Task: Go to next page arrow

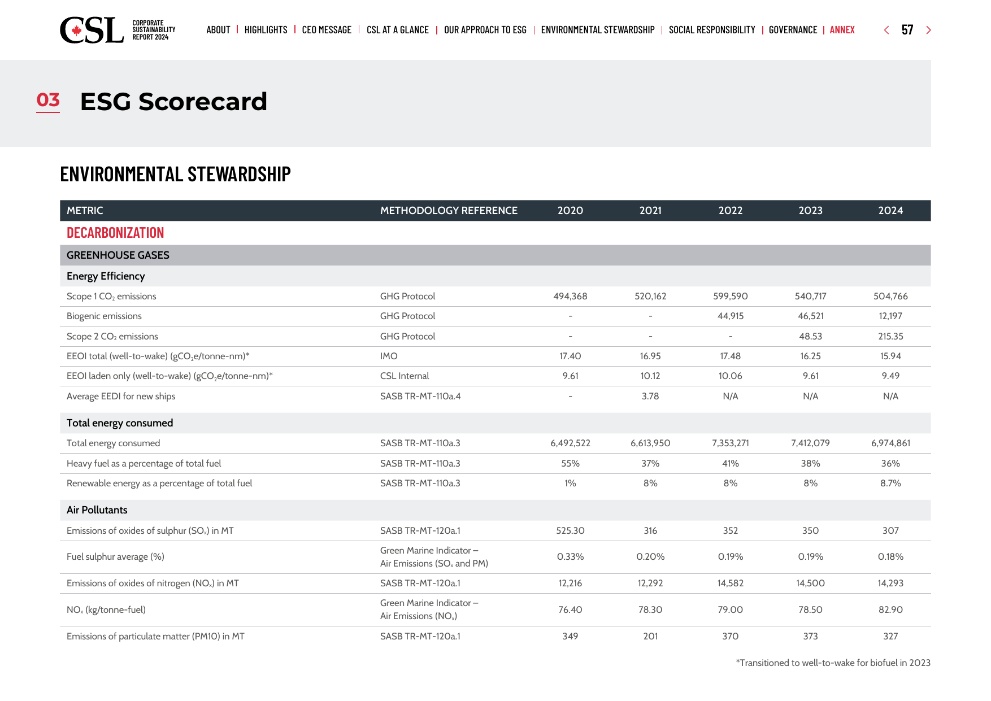Action: tap(928, 30)
